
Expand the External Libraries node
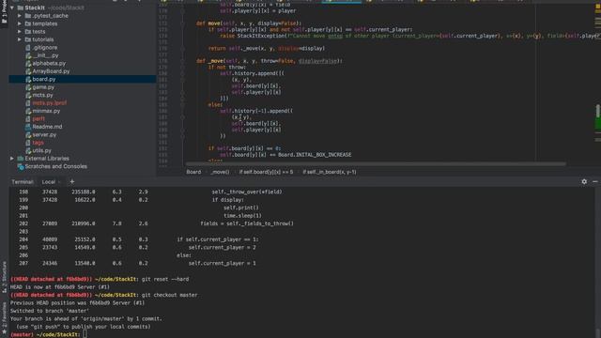12,159
